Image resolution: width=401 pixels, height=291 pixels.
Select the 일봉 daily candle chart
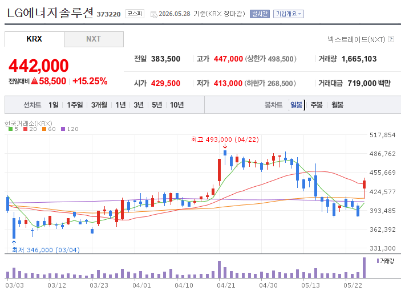(x=297, y=105)
